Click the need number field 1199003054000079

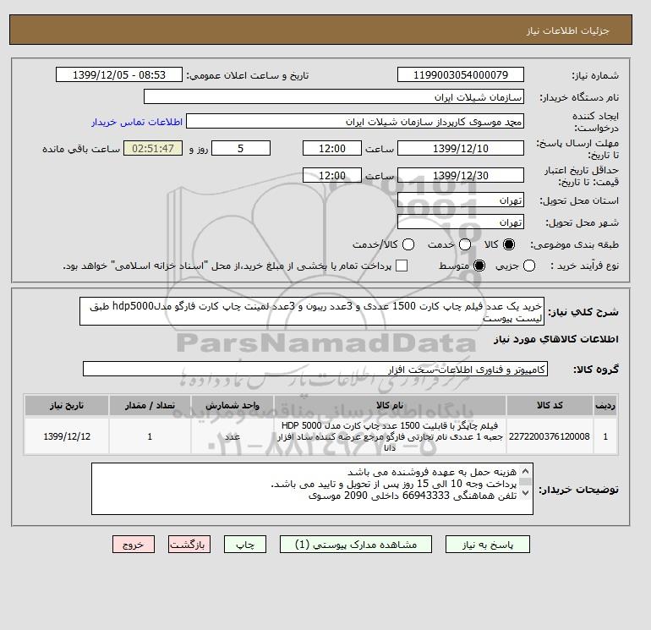pos(461,74)
